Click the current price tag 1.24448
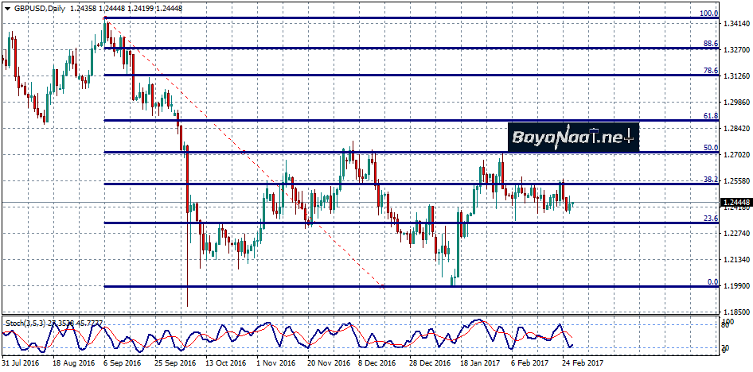 pos(735,204)
